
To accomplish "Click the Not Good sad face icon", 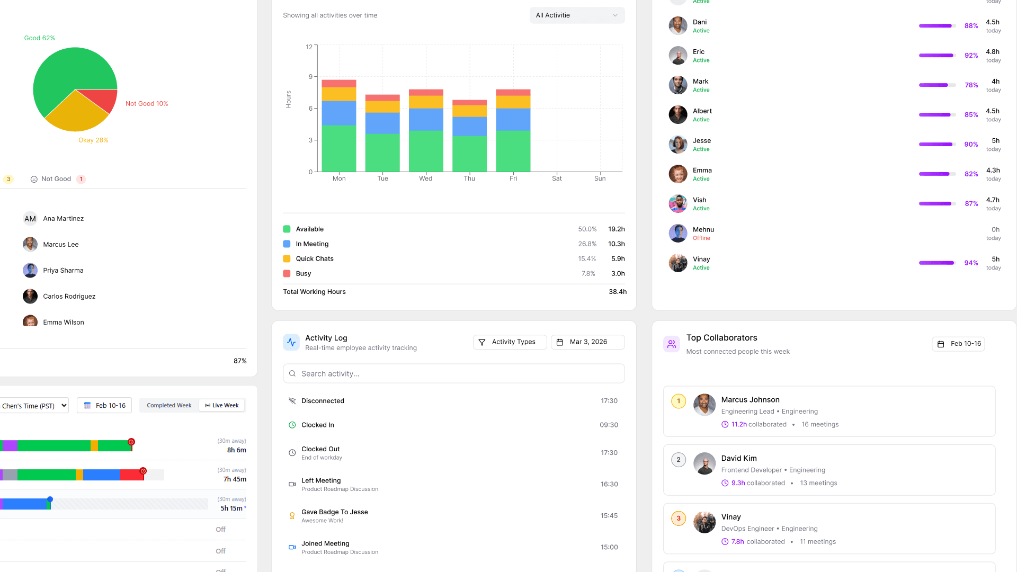I will [x=34, y=179].
